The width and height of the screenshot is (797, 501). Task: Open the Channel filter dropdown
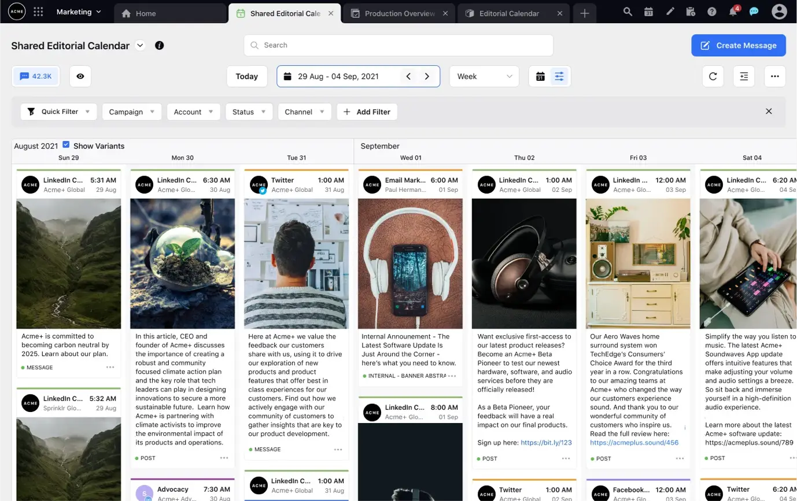(305, 112)
